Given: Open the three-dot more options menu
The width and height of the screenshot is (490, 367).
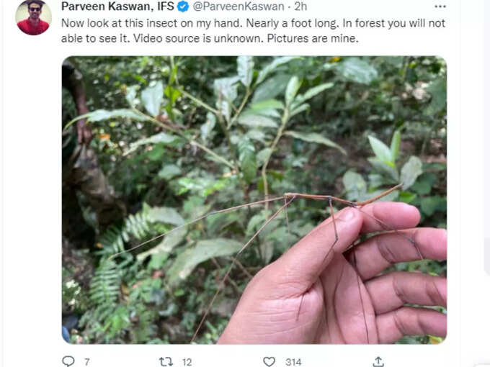Looking at the screenshot, I should [x=440, y=6].
